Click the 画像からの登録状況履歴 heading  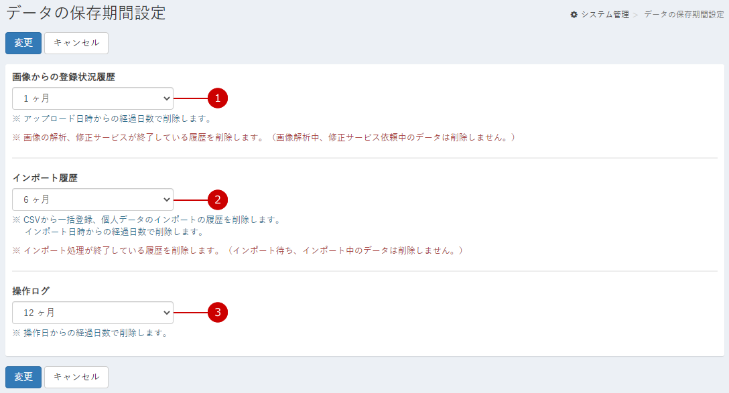tap(64, 77)
